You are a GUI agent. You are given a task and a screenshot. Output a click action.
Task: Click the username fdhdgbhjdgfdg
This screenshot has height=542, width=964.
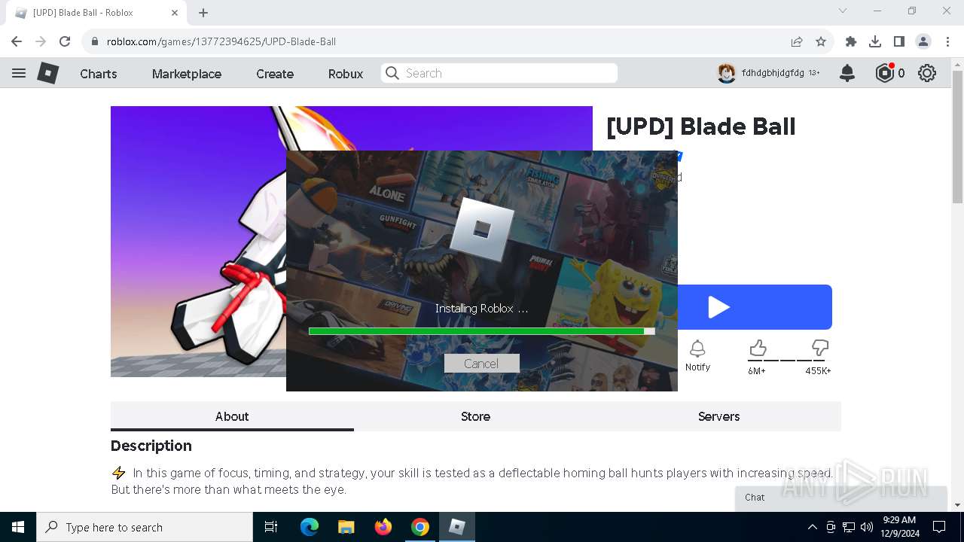pos(773,73)
